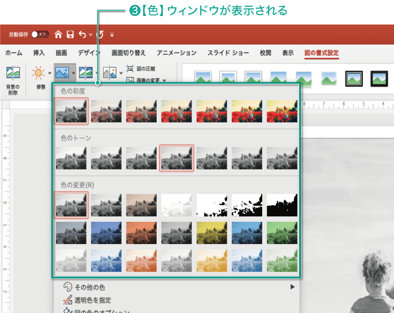
Task: Apply the first simple white frame picture style
Action: [203, 77]
